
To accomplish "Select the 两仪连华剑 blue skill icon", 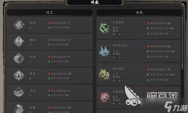I will [x=104, y=51].
